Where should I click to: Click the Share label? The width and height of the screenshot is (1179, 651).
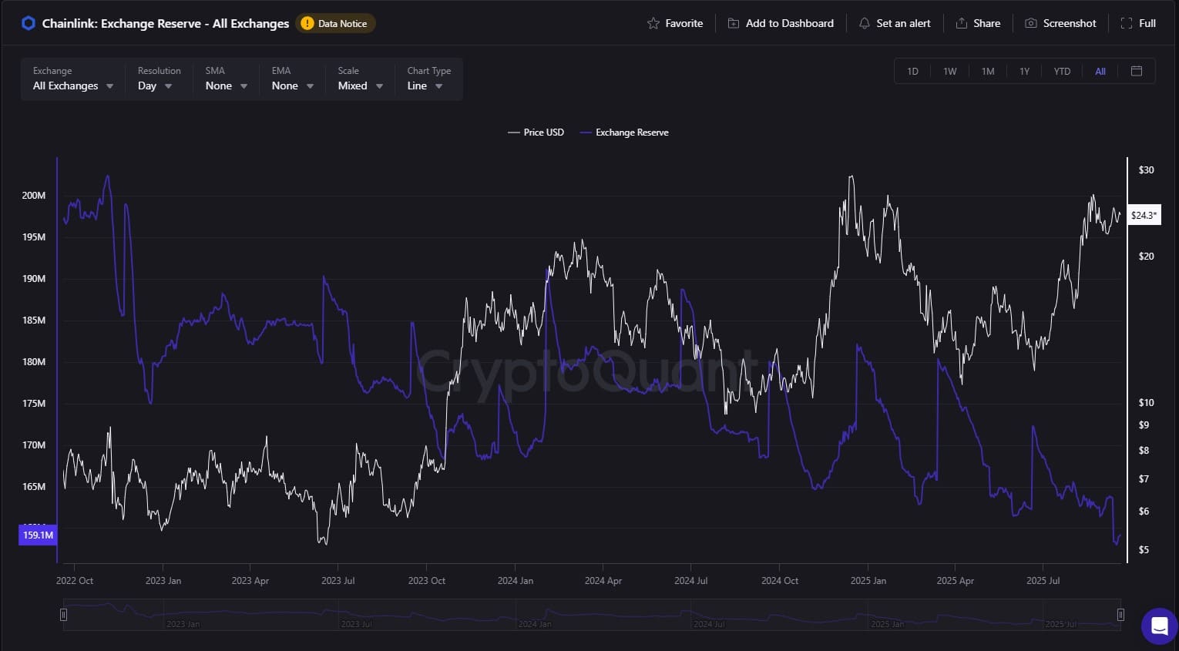coord(987,23)
